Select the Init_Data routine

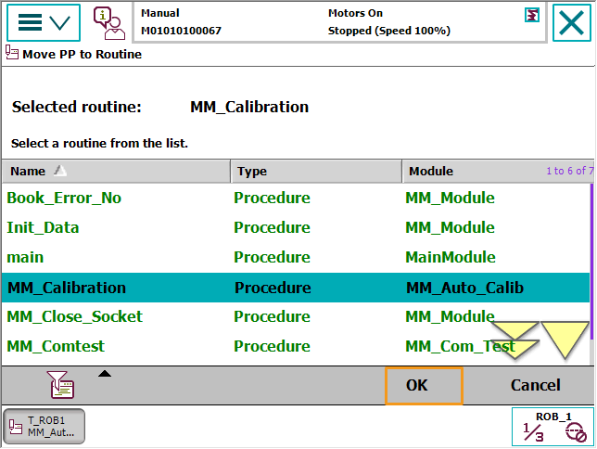point(44,227)
